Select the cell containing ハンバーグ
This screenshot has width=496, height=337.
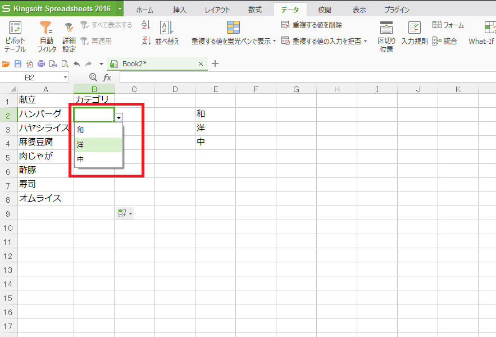[45, 115]
